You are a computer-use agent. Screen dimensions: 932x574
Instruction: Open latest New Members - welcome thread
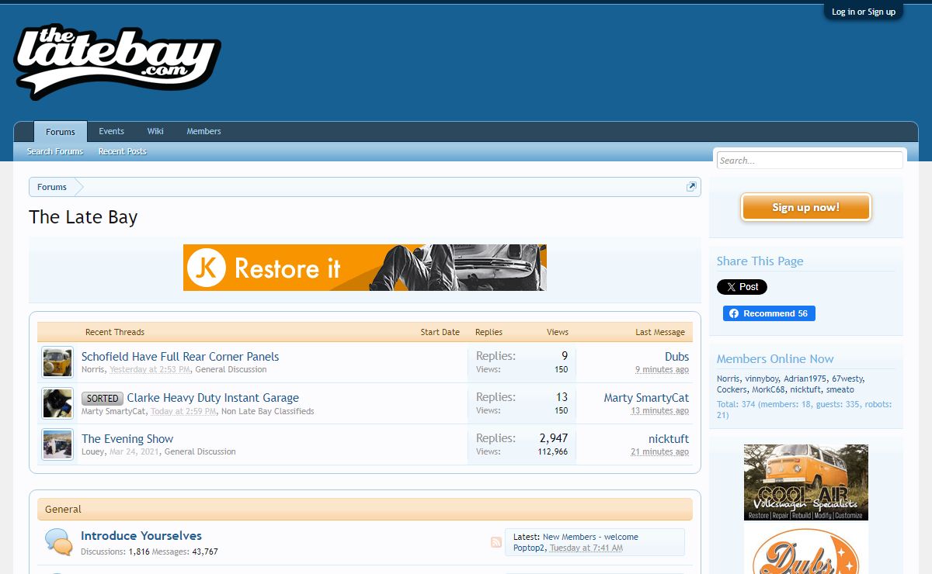[x=590, y=537]
